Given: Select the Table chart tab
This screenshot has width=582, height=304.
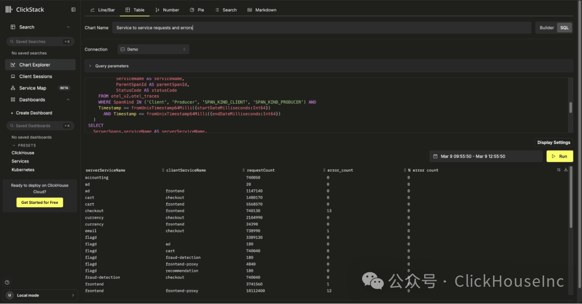Looking at the screenshot, I should tap(135, 10).
